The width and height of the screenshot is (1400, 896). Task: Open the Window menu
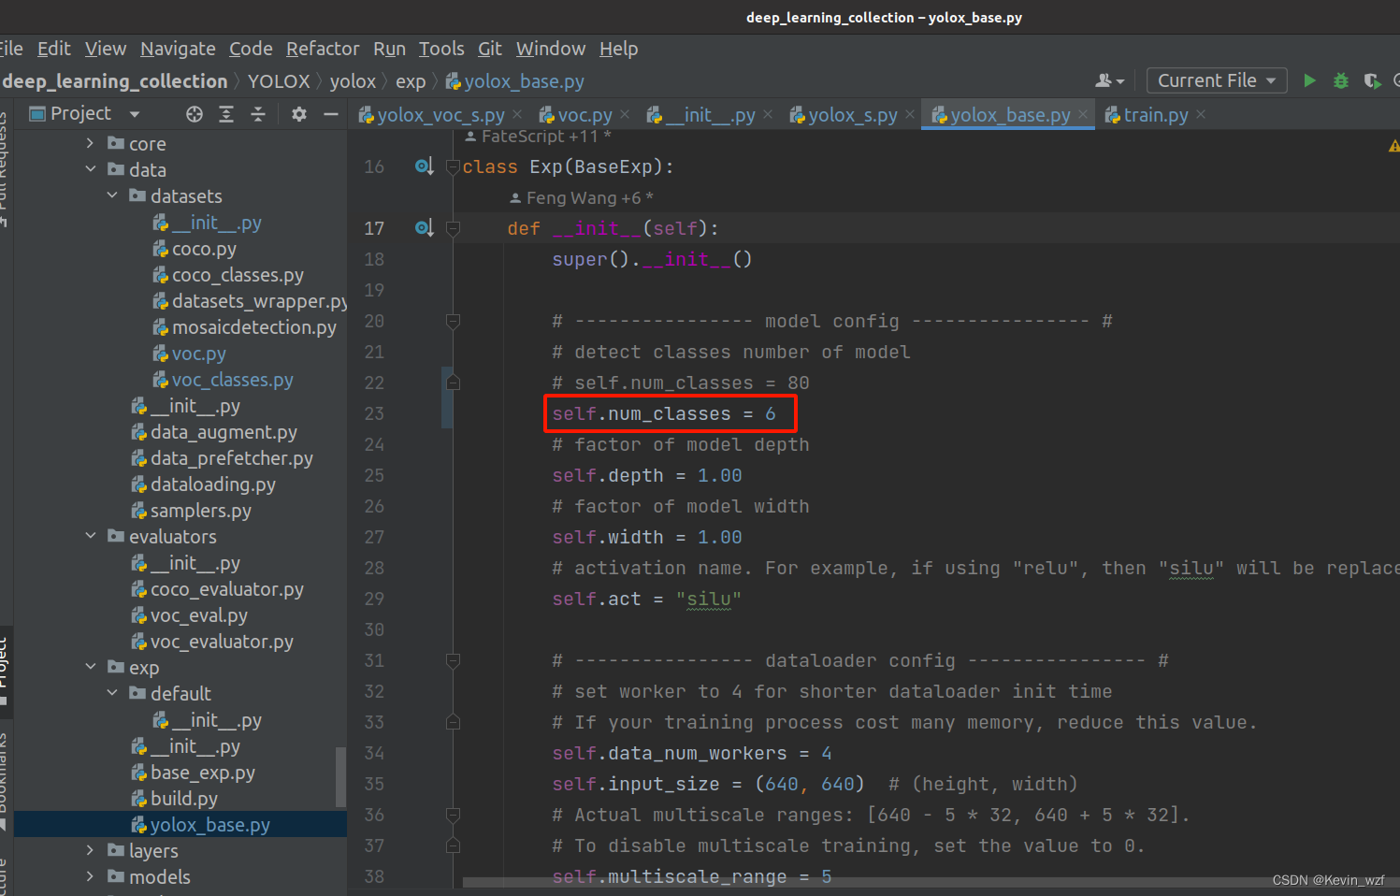pos(551,49)
